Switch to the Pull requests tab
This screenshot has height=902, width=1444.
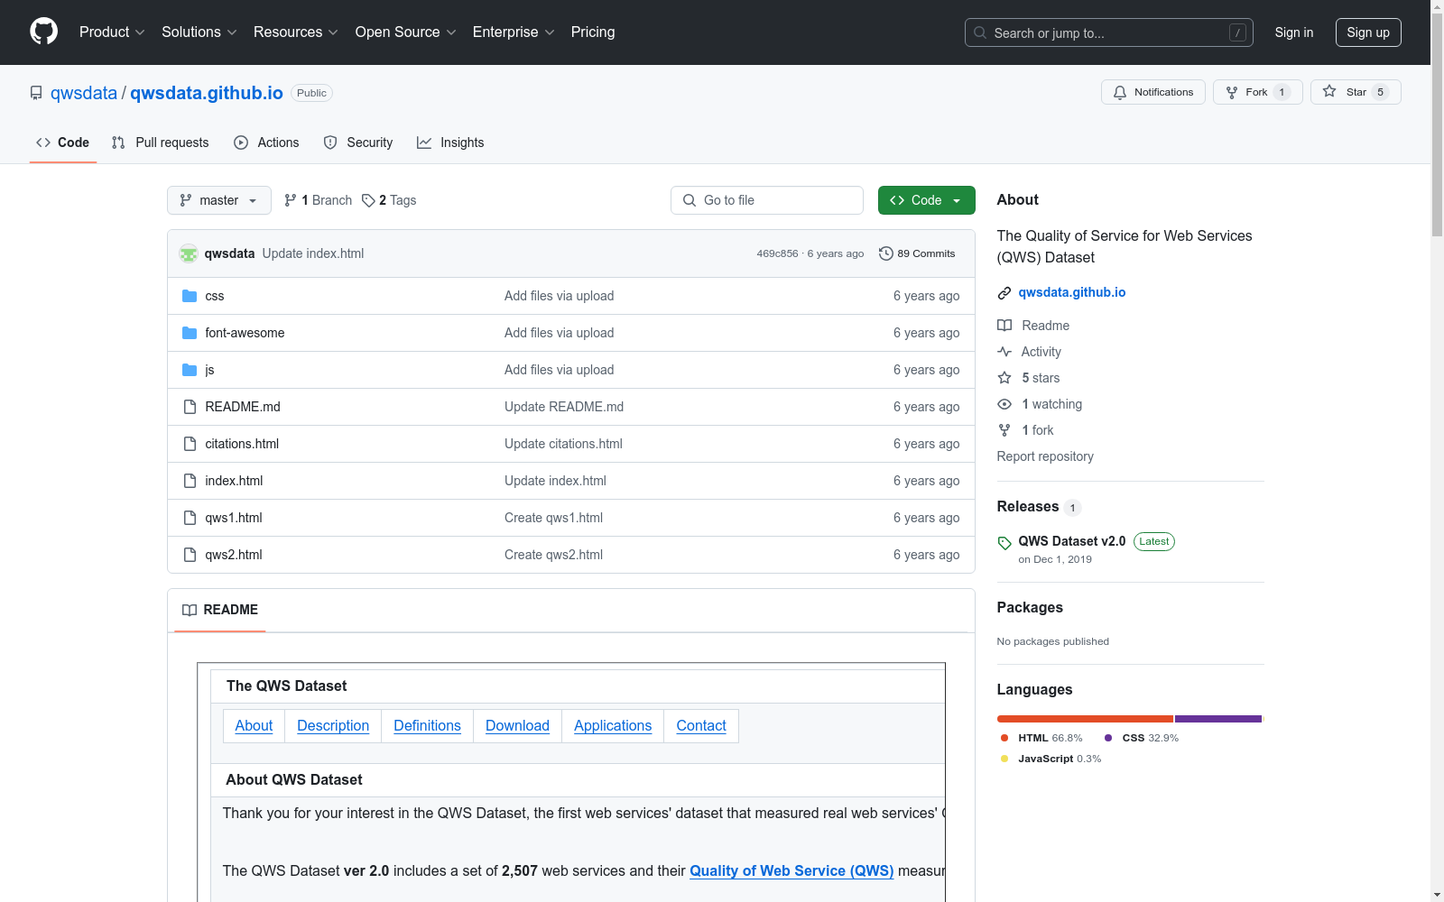161,143
